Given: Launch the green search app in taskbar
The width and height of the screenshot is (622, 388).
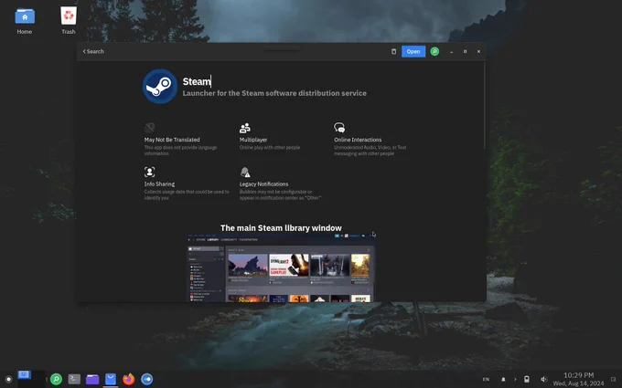Looking at the screenshot, I should tap(57, 379).
